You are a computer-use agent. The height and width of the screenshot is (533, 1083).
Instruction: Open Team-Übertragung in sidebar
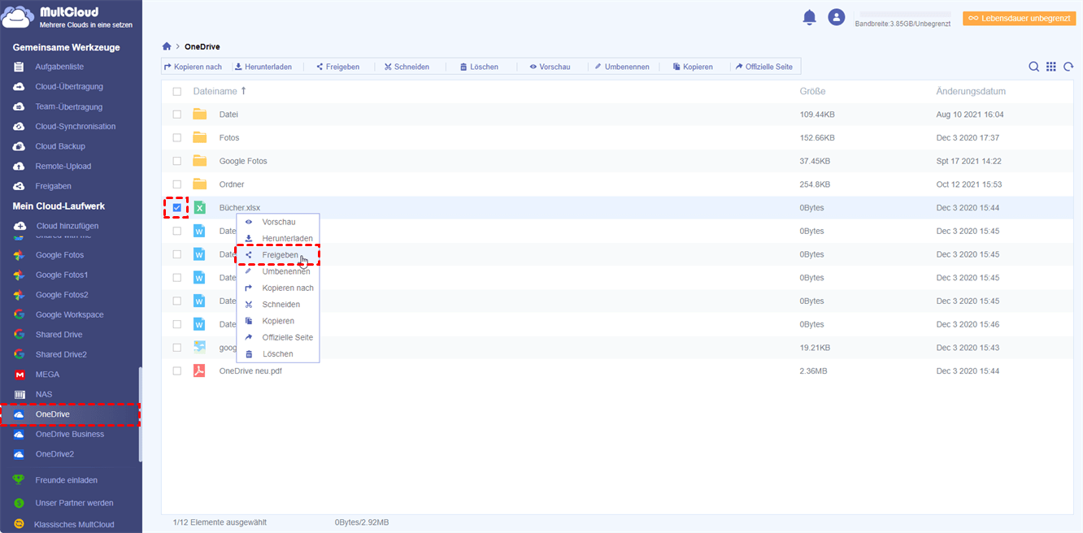(68, 106)
